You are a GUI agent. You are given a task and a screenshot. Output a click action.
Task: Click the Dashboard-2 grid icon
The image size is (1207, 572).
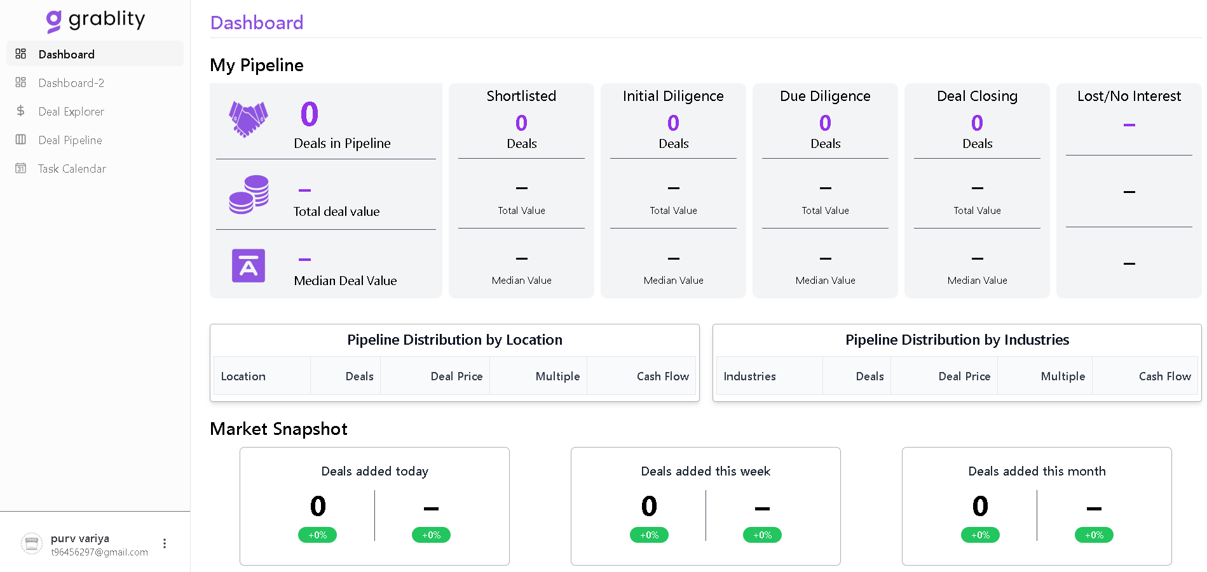(x=21, y=83)
